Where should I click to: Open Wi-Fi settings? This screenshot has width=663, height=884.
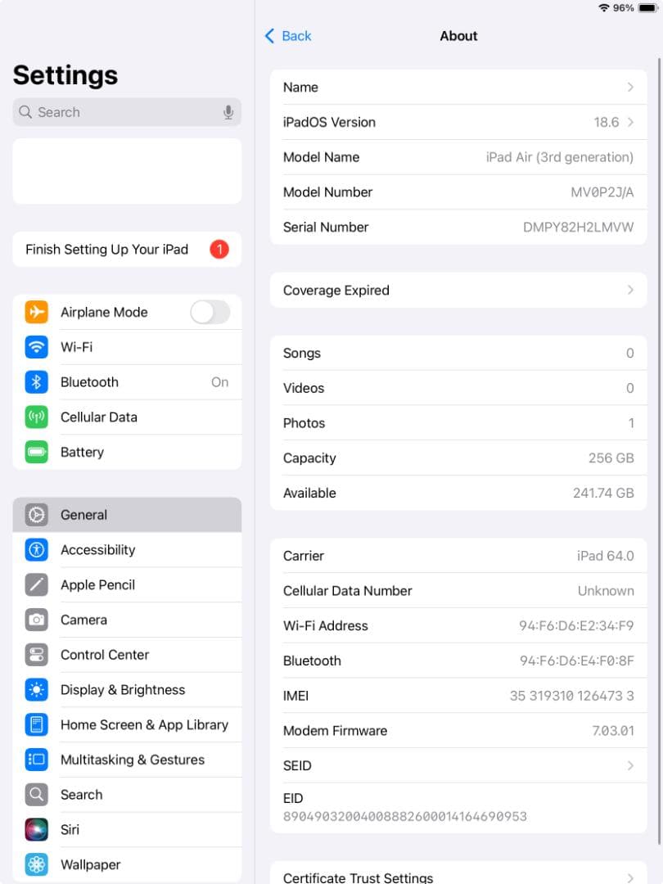pyautogui.click(x=127, y=347)
